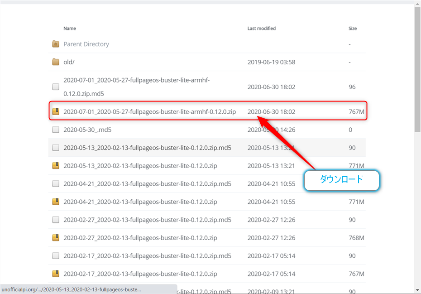Screen dimensions: 421x294
Task: Open 2020-02-17 fullpageos zip.md5 file
Action: tap(147, 256)
